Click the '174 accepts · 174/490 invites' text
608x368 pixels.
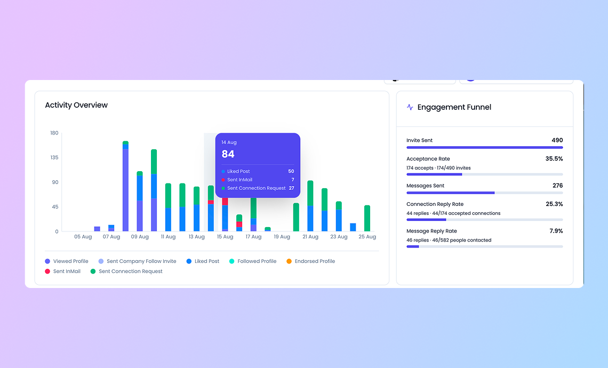click(x=438, y=168)
